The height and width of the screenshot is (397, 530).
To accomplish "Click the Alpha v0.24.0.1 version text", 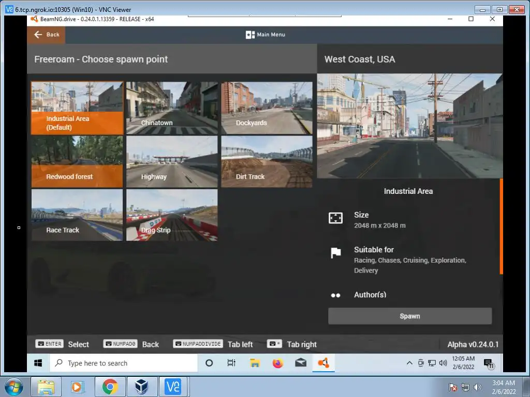I will (x=473, y=344).
